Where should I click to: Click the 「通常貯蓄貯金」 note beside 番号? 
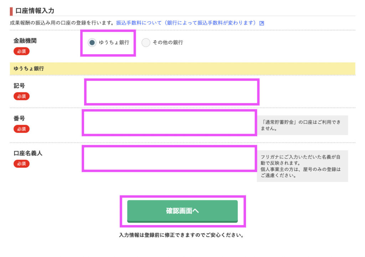(302, 125)
